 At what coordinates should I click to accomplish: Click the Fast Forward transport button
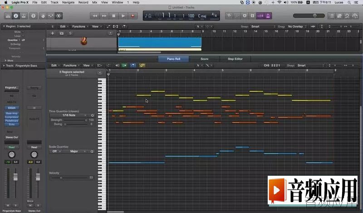click(104, 16)
